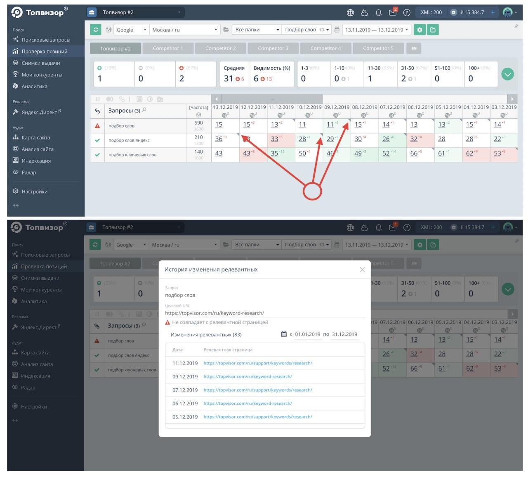Open notifications bell in upper screenshot header
Image resolution: width=528 pixels, height=477 pixels.
(x=378, y=13)
